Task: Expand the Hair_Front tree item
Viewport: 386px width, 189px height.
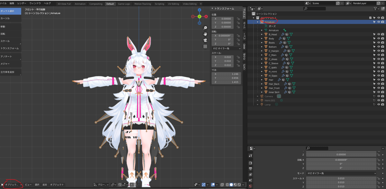Action: (x=262, y=88)
